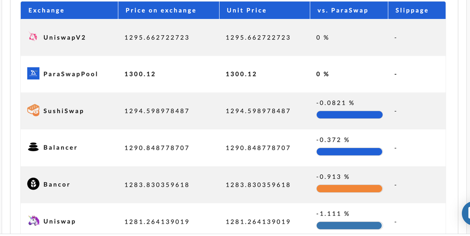Click Uniswap unit price value

tap(258, 221)
